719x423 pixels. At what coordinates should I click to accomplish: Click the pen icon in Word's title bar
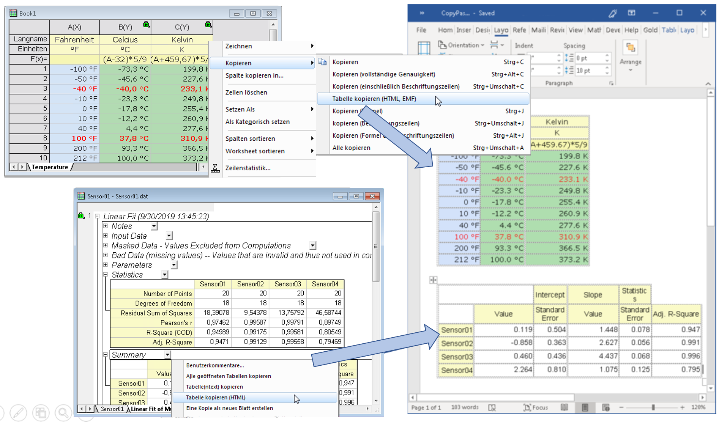[612, 13]
